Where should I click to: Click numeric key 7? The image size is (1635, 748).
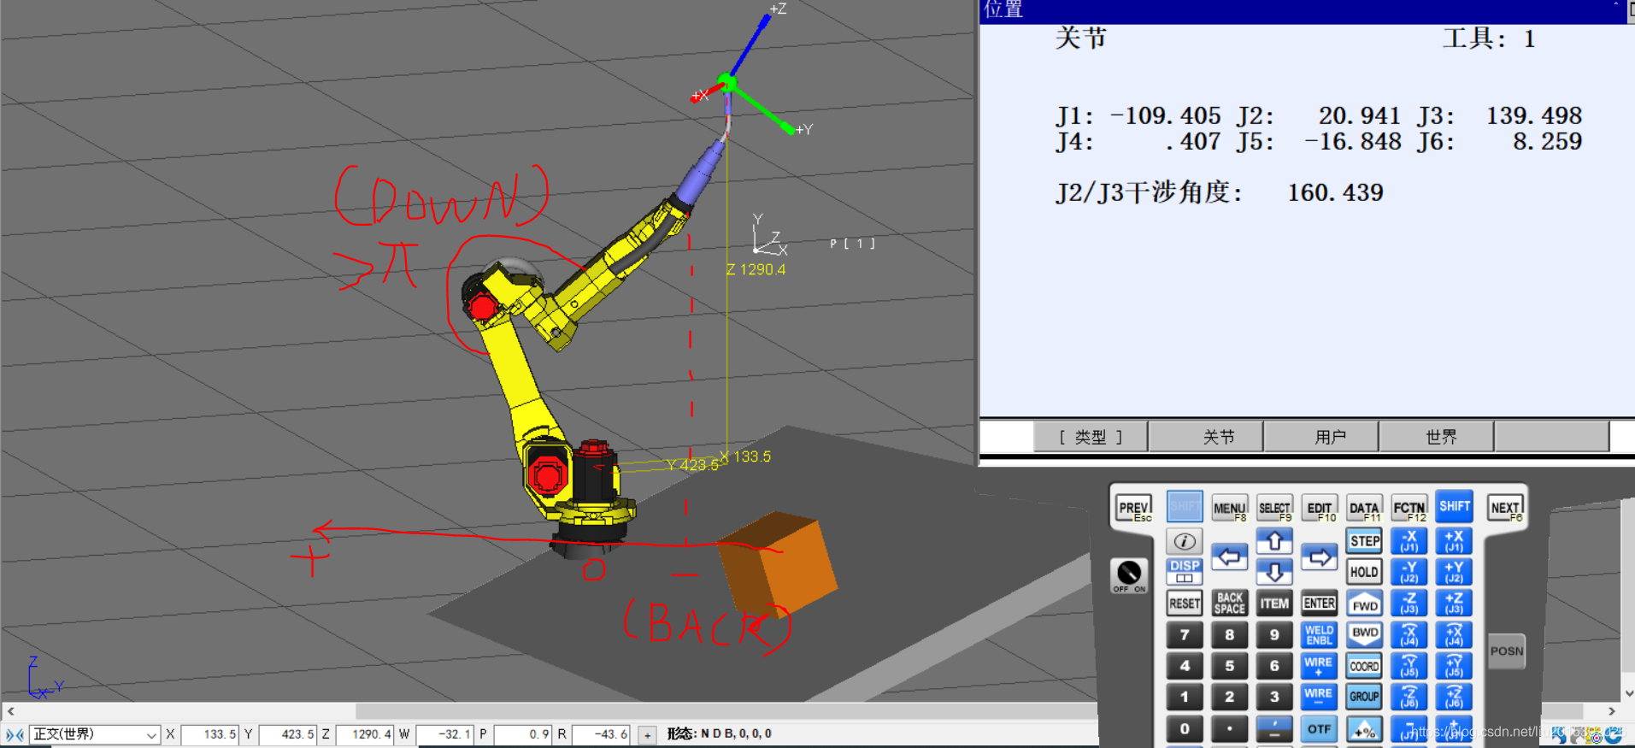pyautogui.click(x=1185, y=634)
